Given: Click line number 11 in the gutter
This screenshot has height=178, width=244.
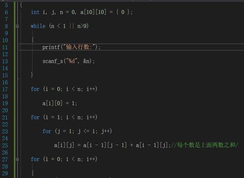Looking at the screenshot, I should 5,47.
